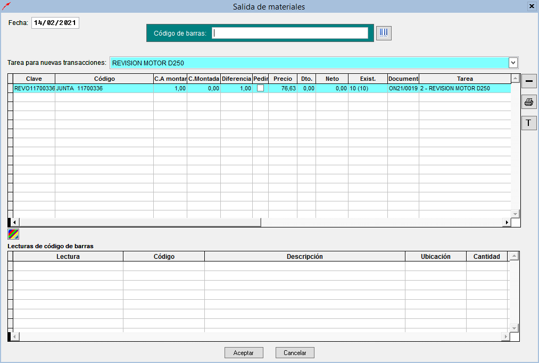Image resolution: width=539 pixels, height=363 pixels.
Task: Click the Descripción column header
Action: pyautogui.click(x=305, y=257)
